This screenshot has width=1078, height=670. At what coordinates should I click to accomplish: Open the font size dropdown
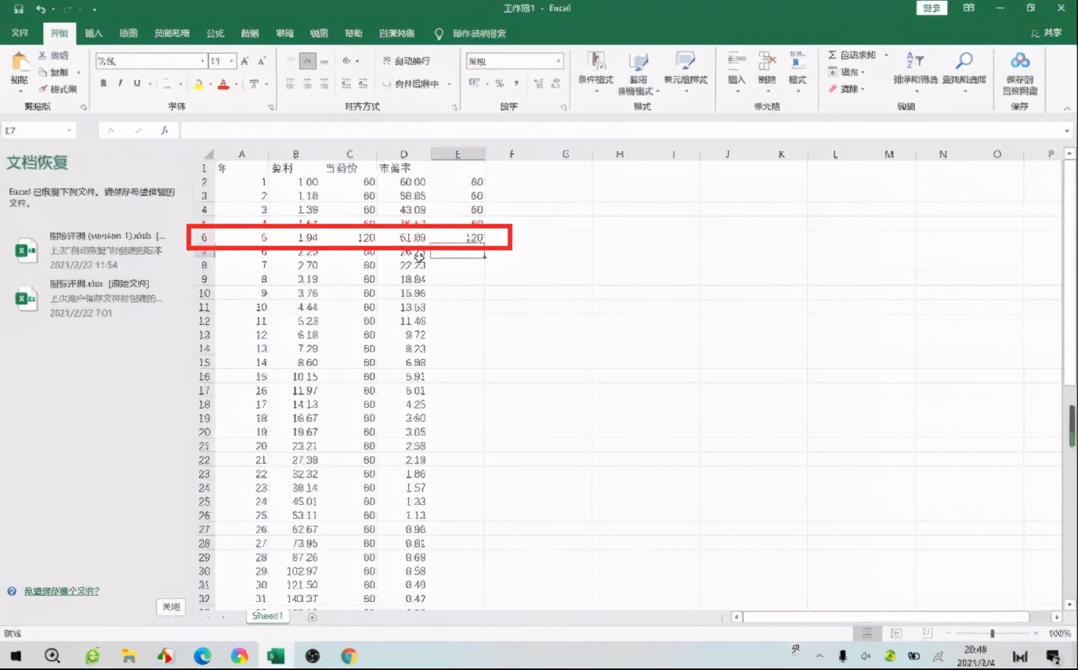click(x=232, y=61)
